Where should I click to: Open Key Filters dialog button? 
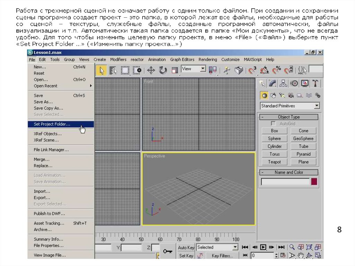tap(222, 256)
